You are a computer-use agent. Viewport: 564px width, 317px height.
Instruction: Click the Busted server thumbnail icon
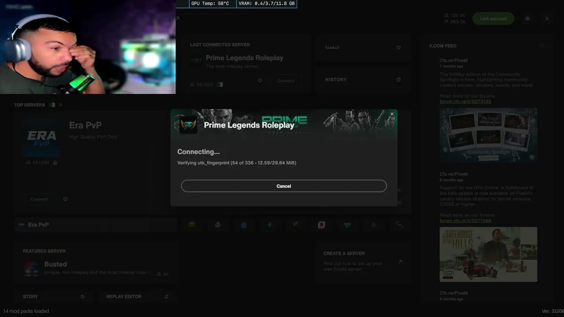point(32,268)
